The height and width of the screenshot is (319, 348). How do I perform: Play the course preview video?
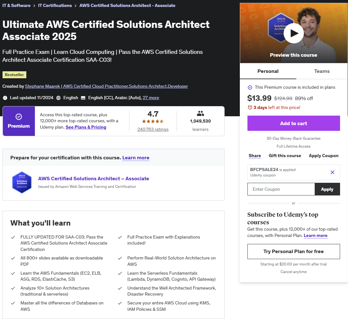pos(293,33)
